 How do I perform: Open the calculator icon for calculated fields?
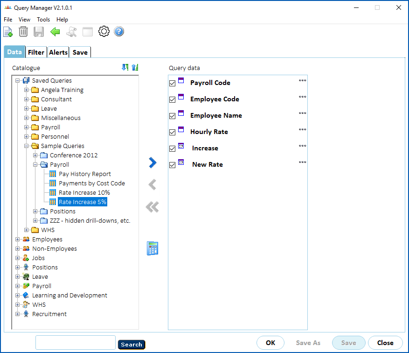coord(153,248)
